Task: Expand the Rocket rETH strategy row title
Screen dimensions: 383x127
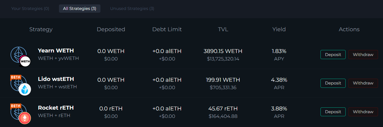Action: [56, 108]
